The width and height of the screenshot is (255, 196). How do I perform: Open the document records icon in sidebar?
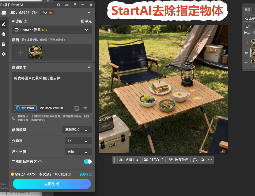click(x=4, y=44)
